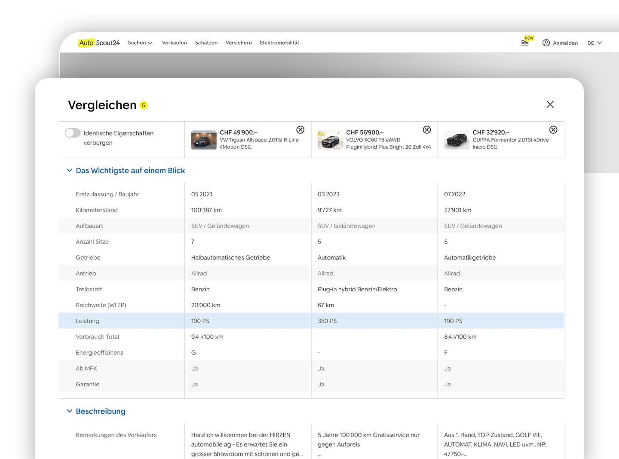Open the comparison list icon marked NEW
This screenshot has height=459, width=619.
(525, 43)
